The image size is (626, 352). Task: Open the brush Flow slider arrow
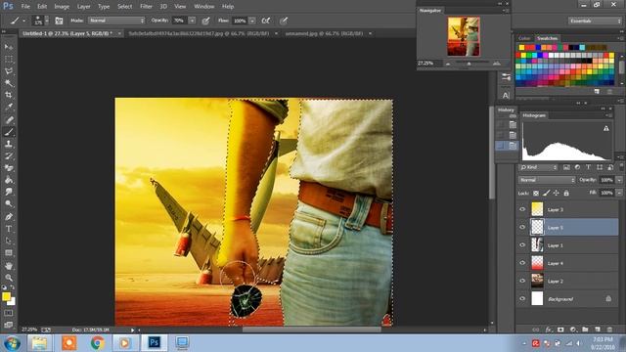click(252, 21)
